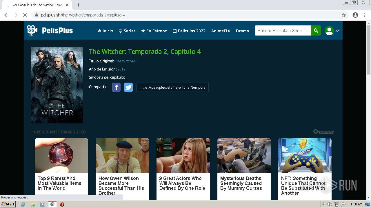Click the 1:38 AM clock

pyautogui.click(x=356, y=204)
